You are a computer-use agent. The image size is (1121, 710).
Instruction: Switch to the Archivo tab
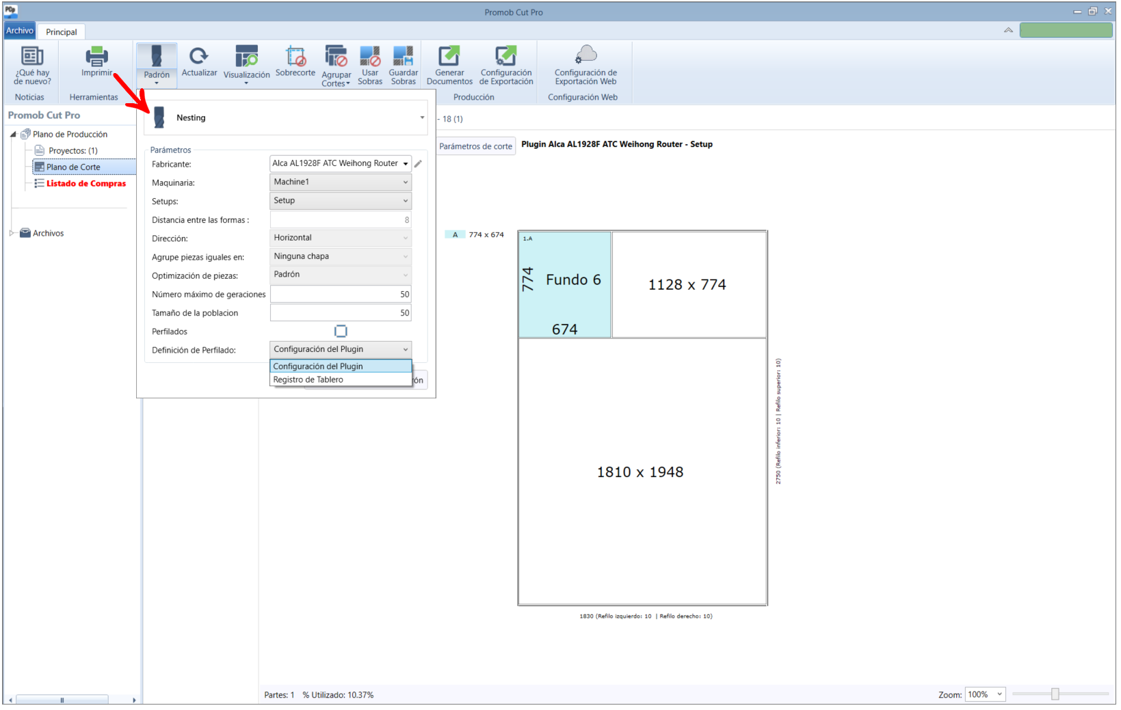(x=20, y=31)
